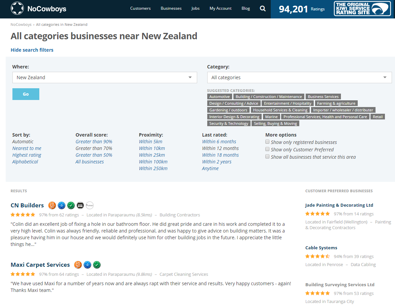395x306 pixels.
Task: Click the Go button
Action: (x=26, y=94)
